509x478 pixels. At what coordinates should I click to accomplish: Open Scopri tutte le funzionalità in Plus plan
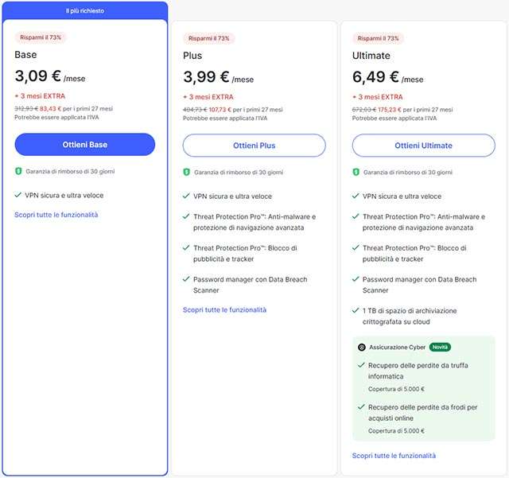coord(225,309)
